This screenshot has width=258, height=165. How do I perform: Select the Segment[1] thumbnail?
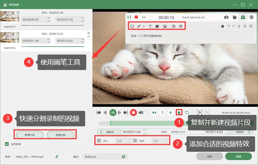coord(10,16)
